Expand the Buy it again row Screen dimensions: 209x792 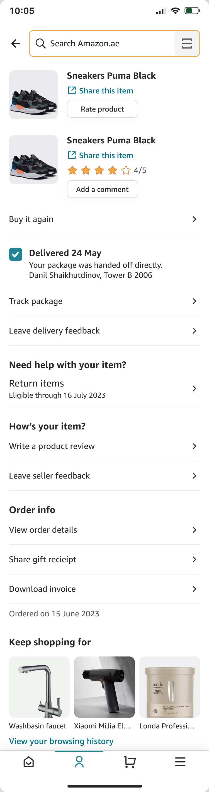(x=104, y=219)
